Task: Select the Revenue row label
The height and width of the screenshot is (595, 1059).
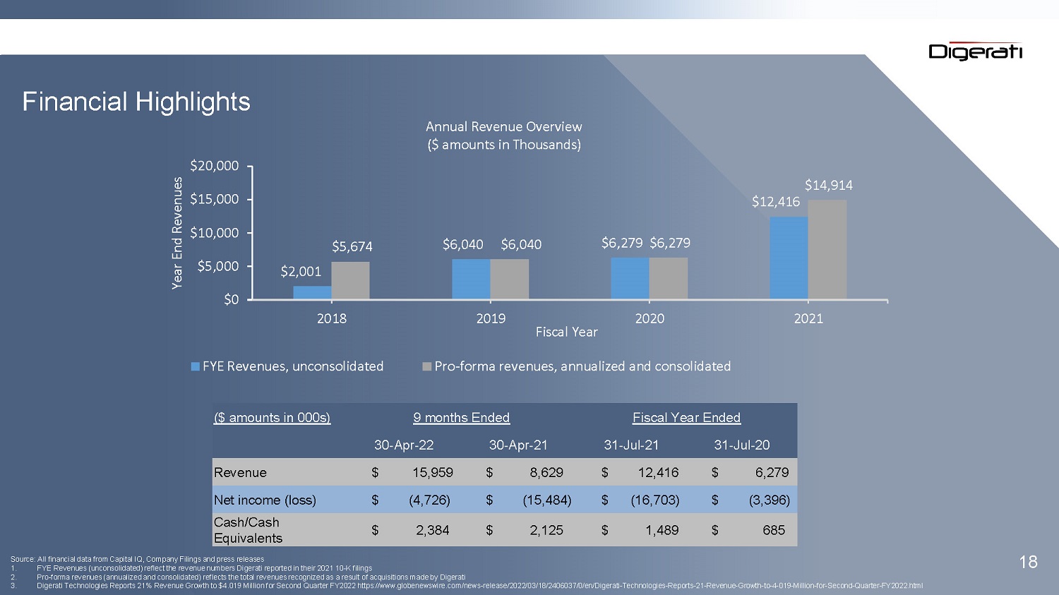Action: coord(240,473)
